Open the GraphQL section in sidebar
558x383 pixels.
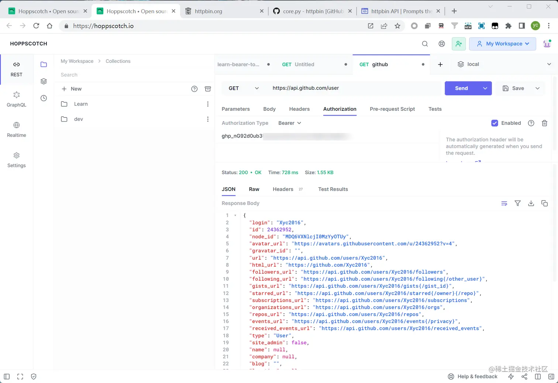pos(16,99)
